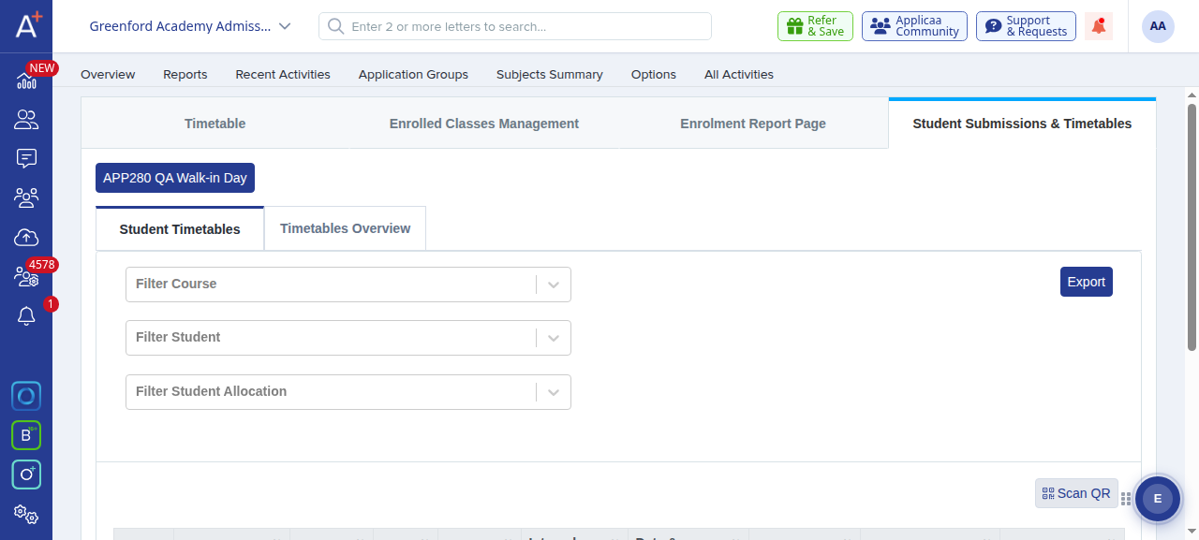Switch to the Timetable tab
This screenshot has width=1199, height=540.
(215, 124)
